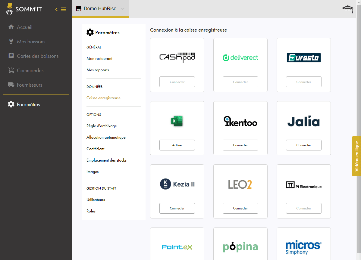Click the DONNÉES section label

coord(95,87)
